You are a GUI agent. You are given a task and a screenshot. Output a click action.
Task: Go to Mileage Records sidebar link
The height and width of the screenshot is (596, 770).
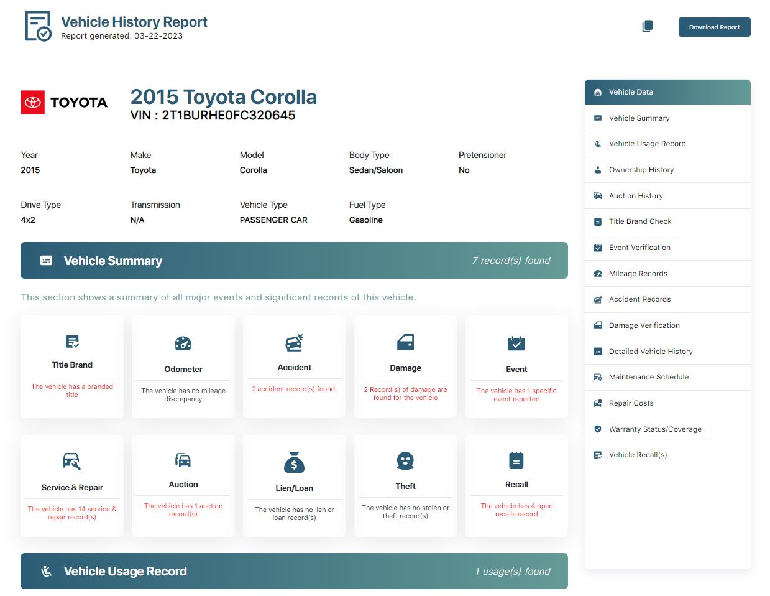(667, 274)
